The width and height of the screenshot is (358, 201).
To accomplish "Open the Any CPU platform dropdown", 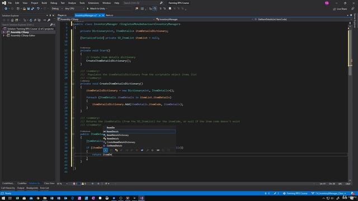I will [x=74, y=9].
